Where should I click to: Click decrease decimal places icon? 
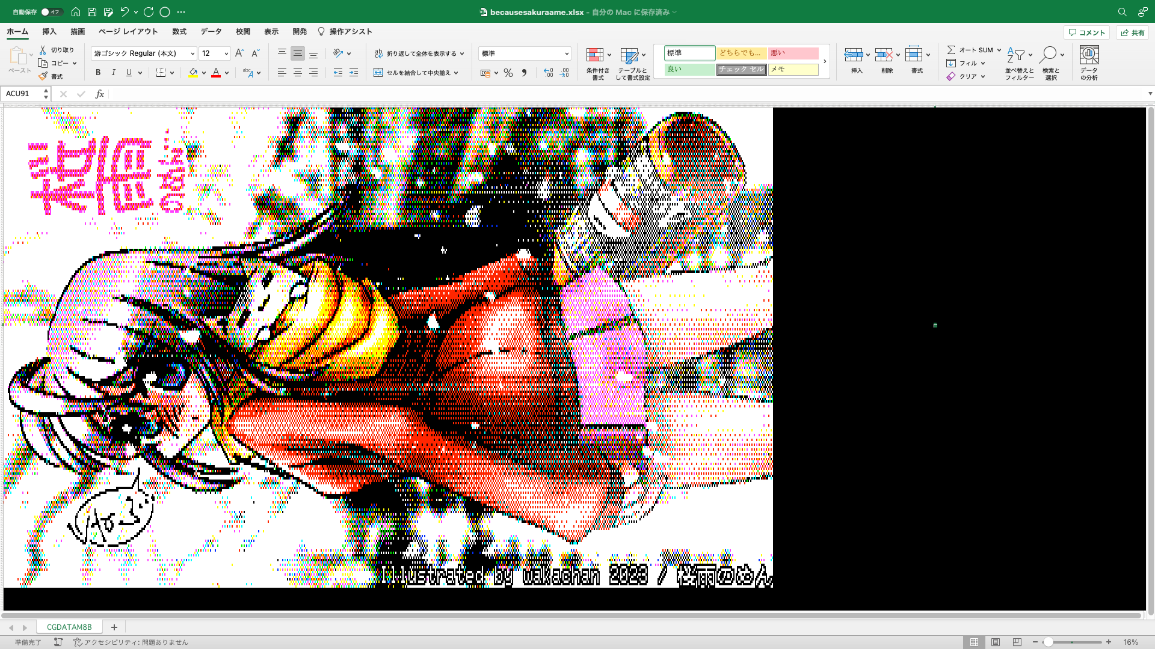coord(564,73)
